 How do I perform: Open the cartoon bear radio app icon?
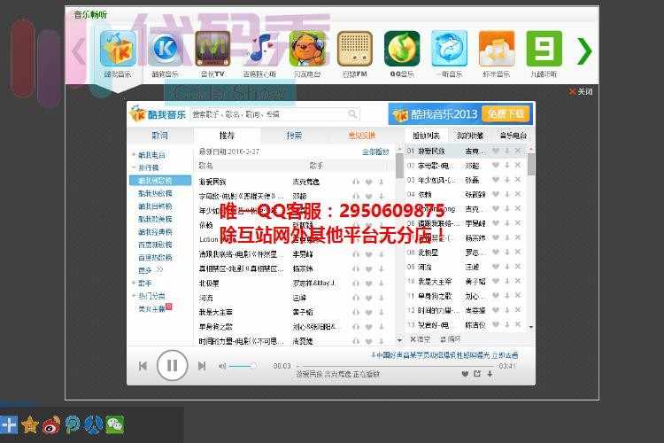(x=307, y=49)
